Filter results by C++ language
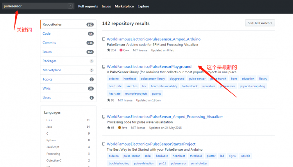The image size is (293, 167). tap(68, 120)
